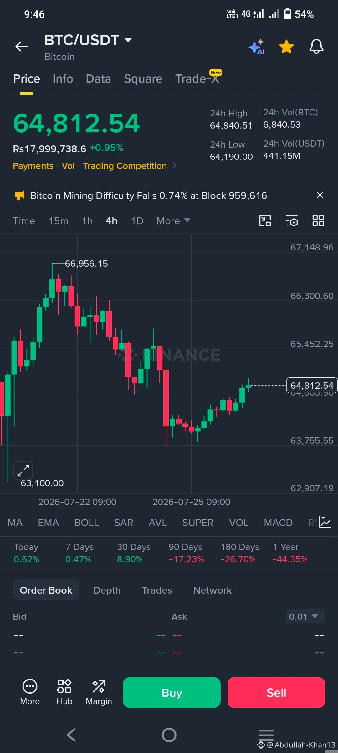The height and width of the screenshot is (753, 338).
Task: Switch to the Square tab
Action: click(x=143, y=79)
